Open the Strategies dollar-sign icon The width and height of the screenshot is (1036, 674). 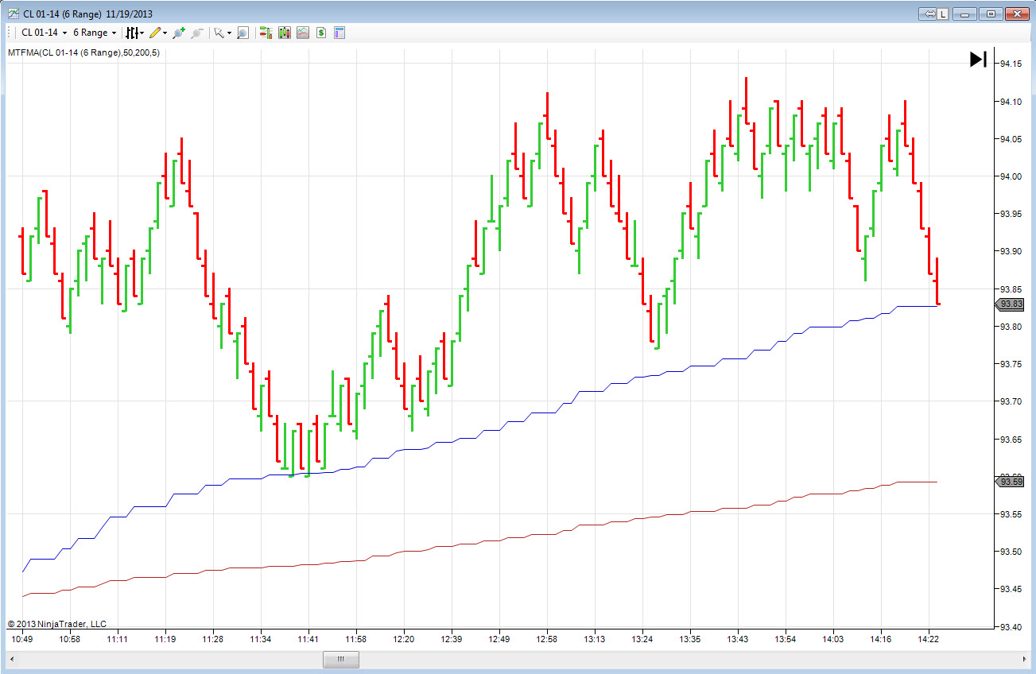[321, 33]
